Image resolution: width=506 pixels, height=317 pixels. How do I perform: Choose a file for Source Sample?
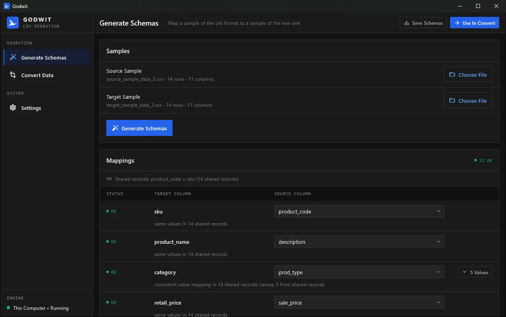(x=468, y=75)
